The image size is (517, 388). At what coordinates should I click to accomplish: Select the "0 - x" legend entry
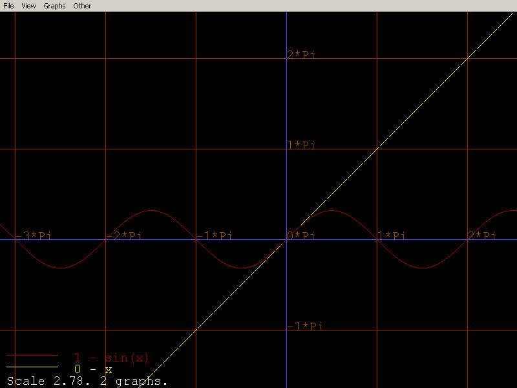tap(93, 369)
